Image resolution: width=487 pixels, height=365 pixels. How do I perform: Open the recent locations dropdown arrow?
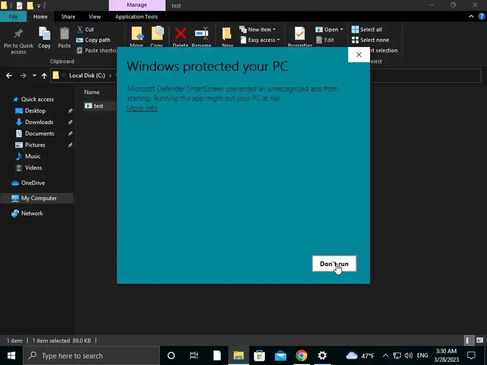[34, 76]
